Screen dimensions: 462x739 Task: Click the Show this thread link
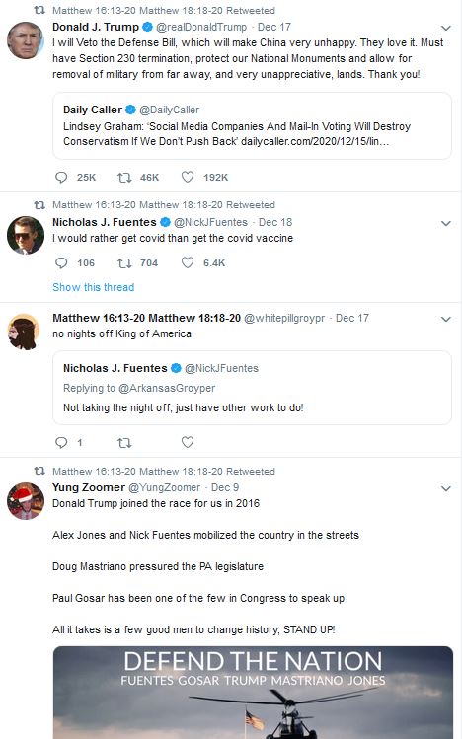click(94, 287)
